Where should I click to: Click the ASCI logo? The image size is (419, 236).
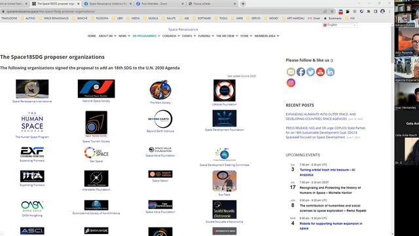(32, 231)
